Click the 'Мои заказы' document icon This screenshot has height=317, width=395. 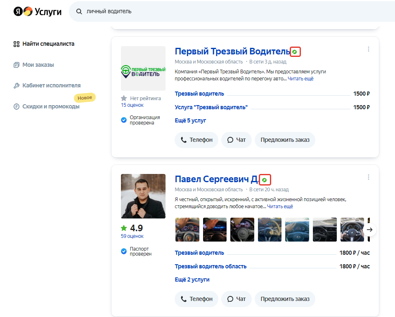coord(17,65)
